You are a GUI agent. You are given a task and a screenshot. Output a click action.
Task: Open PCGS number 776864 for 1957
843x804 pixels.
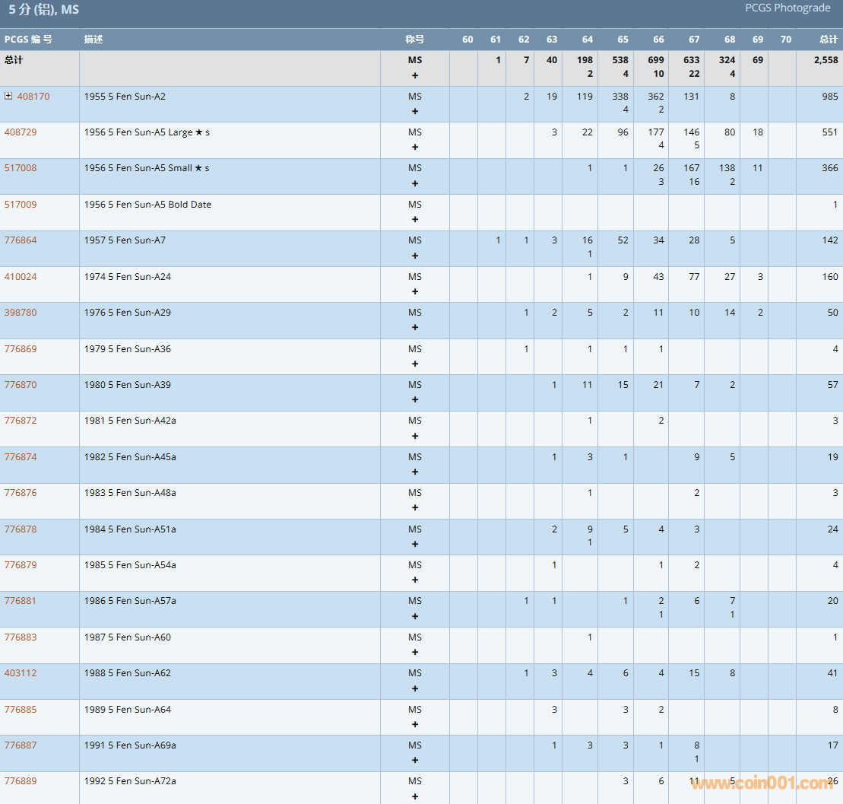coord(21,240)
